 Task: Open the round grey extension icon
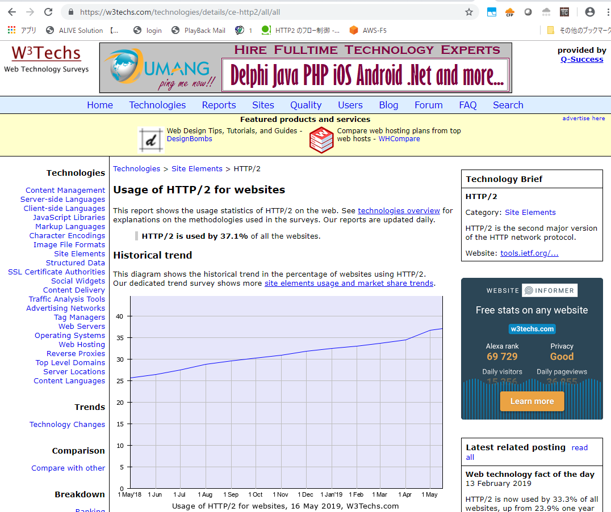coord(528,12)
